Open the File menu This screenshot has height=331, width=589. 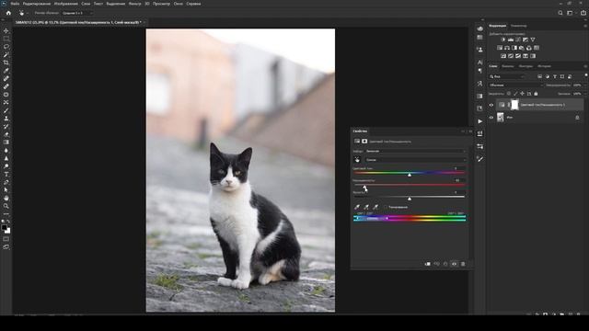(15, 4)
